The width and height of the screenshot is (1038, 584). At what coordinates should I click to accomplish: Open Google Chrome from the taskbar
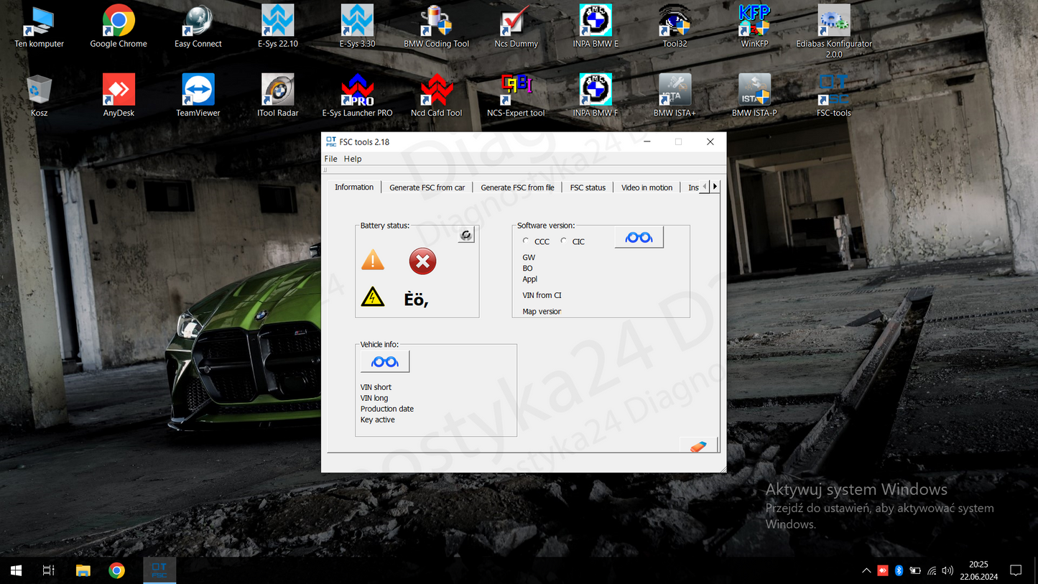[x=116, y=570]
